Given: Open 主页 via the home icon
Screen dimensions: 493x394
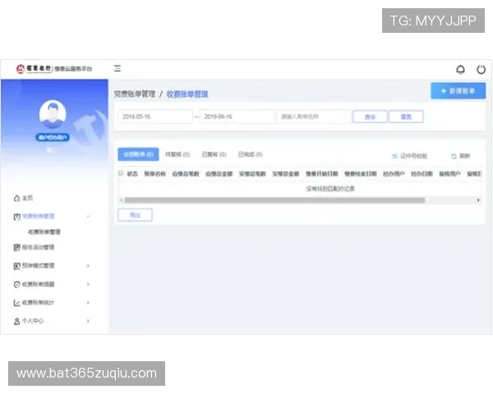Looking at the screenshot, I should tap(16, 199).
